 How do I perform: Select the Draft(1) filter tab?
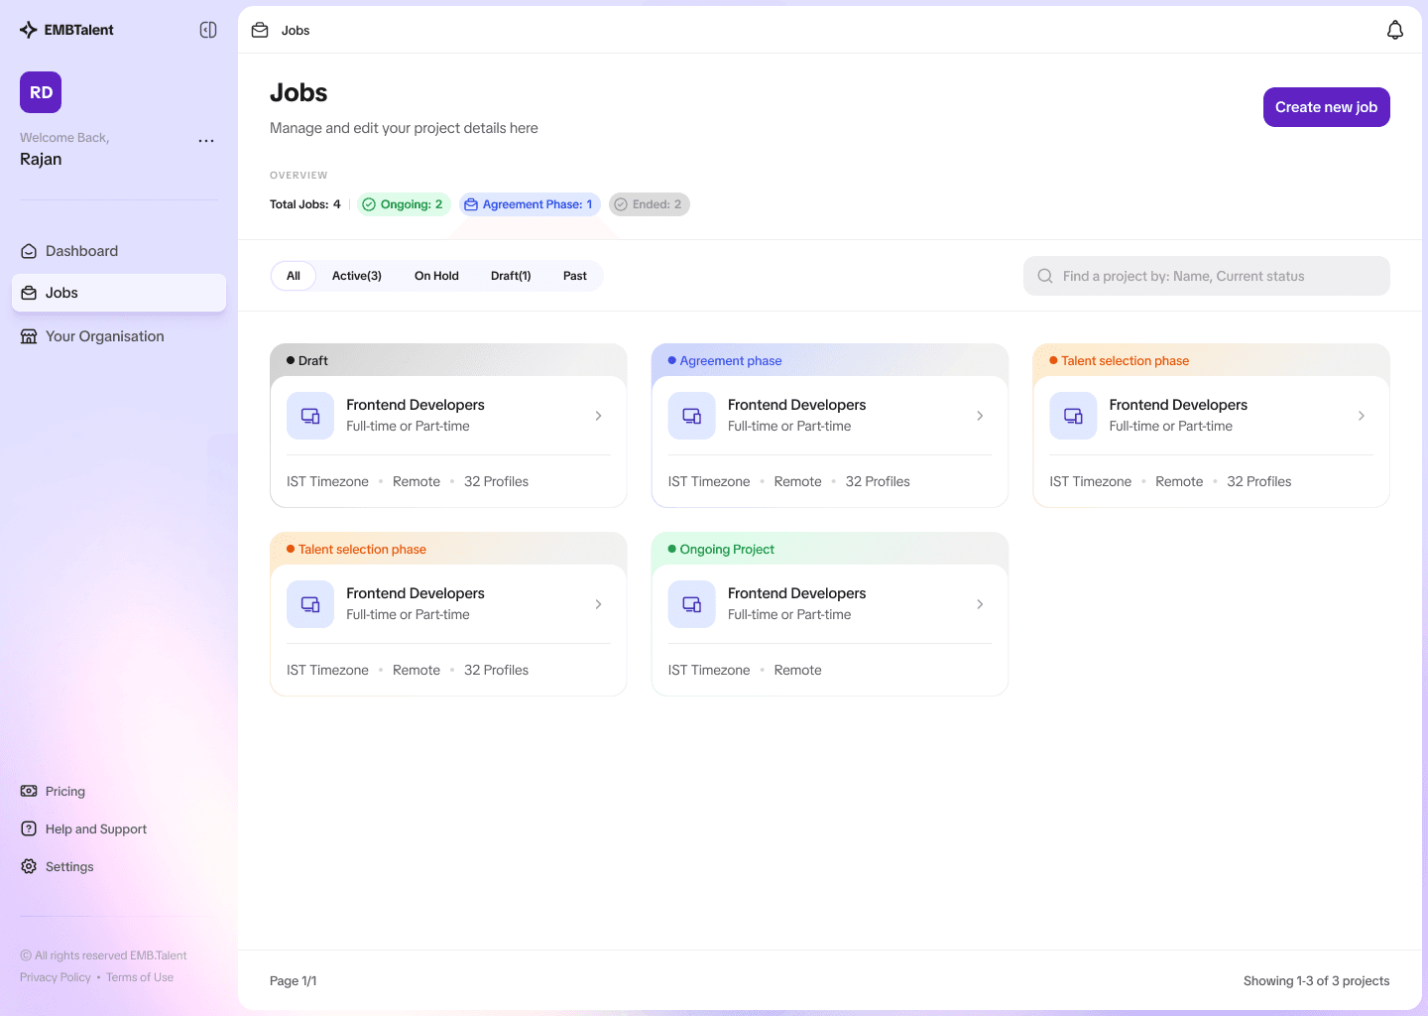pyautogui.click(x=511, y=275)
